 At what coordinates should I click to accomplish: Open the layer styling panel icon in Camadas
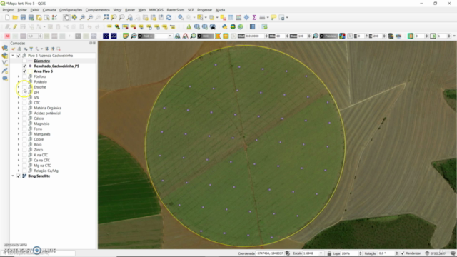tap(13, 49)
